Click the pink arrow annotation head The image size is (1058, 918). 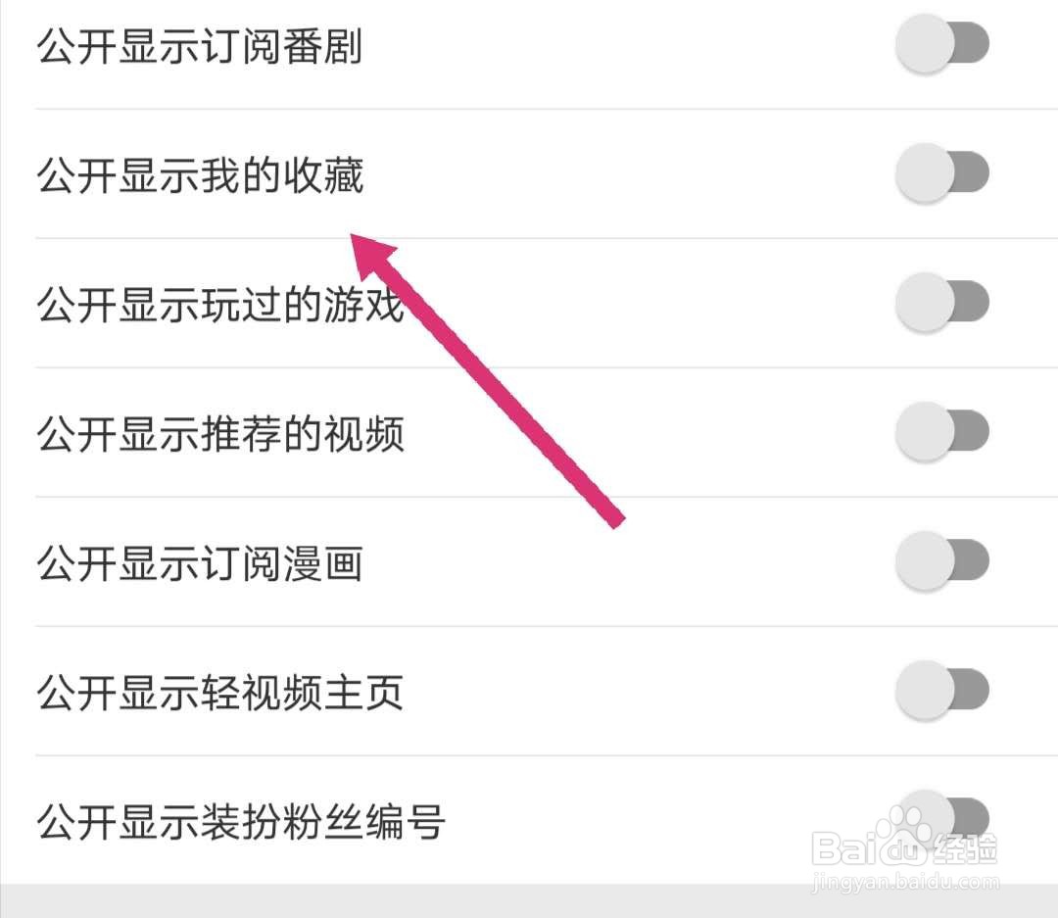pyautogui.click(x=375, y=257)
